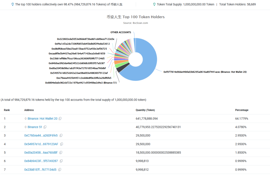The image size is (270, 175).
Task: Open the Binance 51 holder link
Action: [35, 127]
